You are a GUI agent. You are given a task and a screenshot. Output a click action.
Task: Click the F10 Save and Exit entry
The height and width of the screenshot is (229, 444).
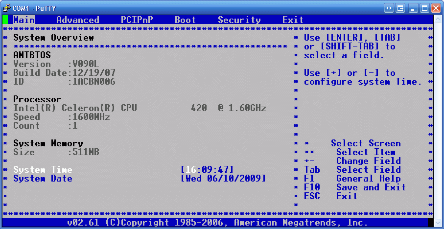click(355, 187)
